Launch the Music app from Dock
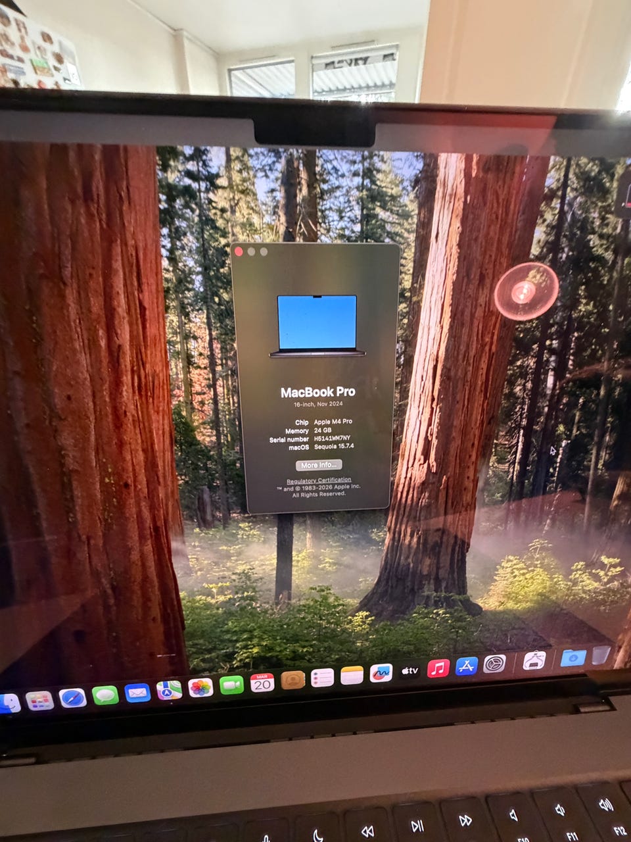 (438, 668)
